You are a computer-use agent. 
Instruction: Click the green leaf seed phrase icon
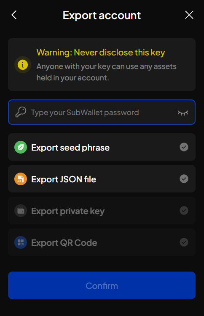(21, 147)
